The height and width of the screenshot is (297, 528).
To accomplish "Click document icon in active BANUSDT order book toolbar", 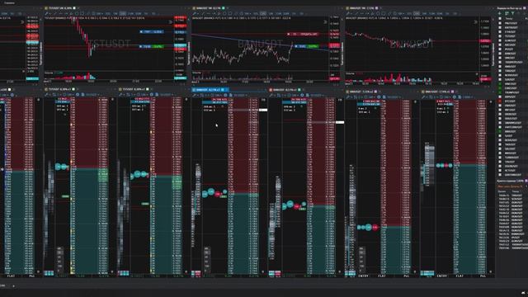I will click(231, 96).
